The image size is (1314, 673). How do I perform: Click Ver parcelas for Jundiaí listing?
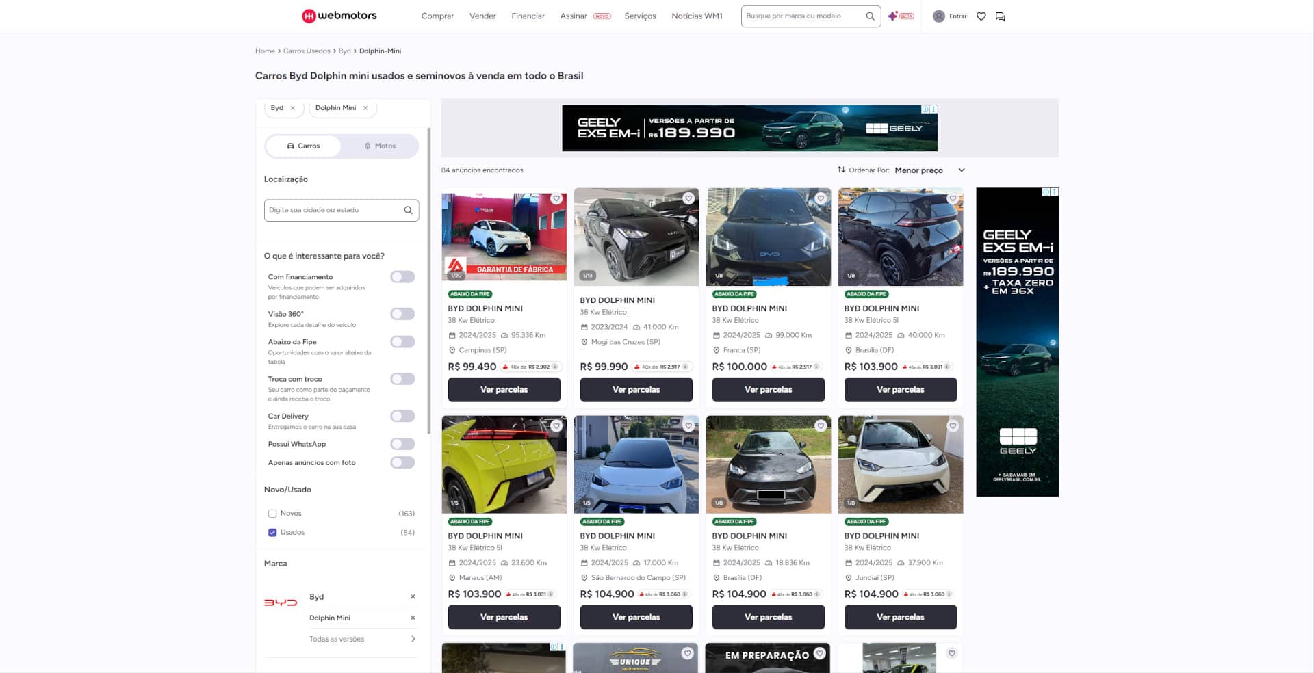coord(900,618)
